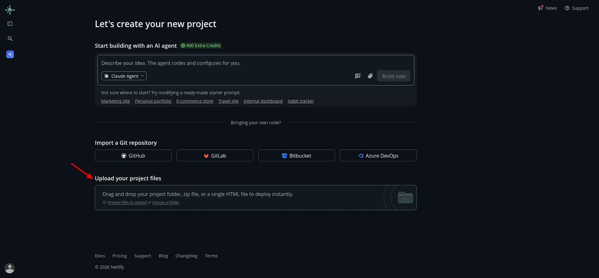599x278 pixels.
Task: Toggle the sidebar panel icon
Action: pyautogui.click(x=10, y=24)
